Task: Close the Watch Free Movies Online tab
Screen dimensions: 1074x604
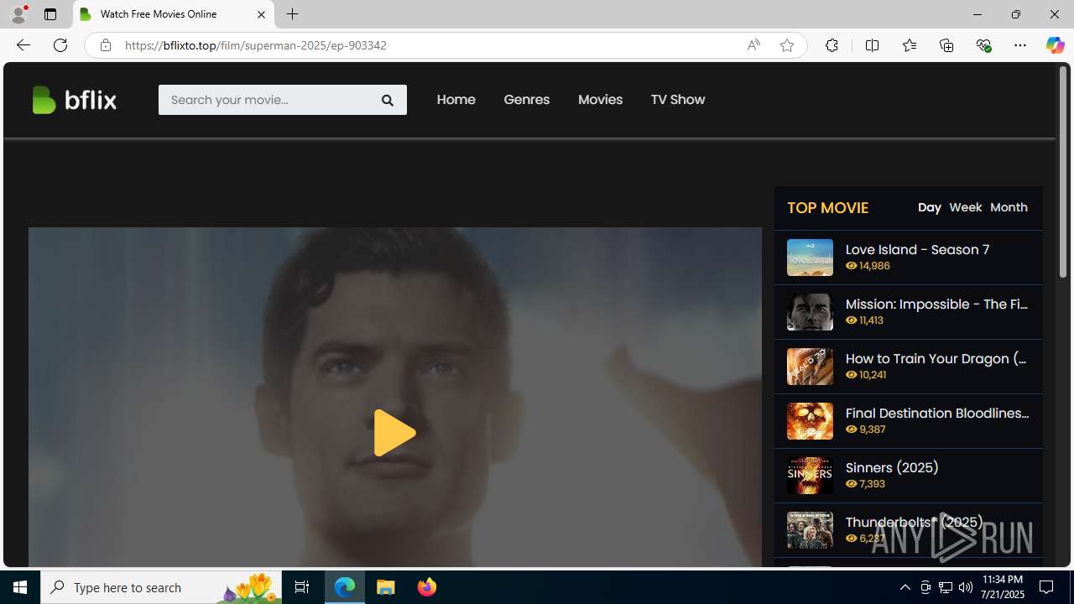Action: 261,14
